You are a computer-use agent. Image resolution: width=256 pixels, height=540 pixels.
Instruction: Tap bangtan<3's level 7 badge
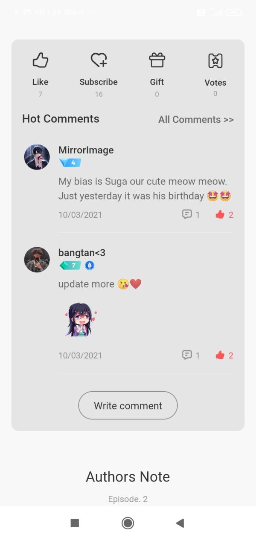coord(70,266)
